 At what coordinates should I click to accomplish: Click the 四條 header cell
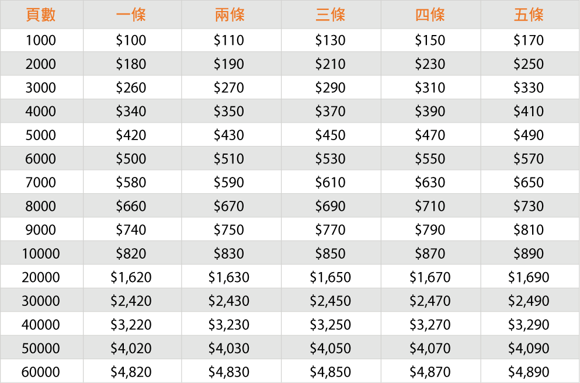(430, 15)
